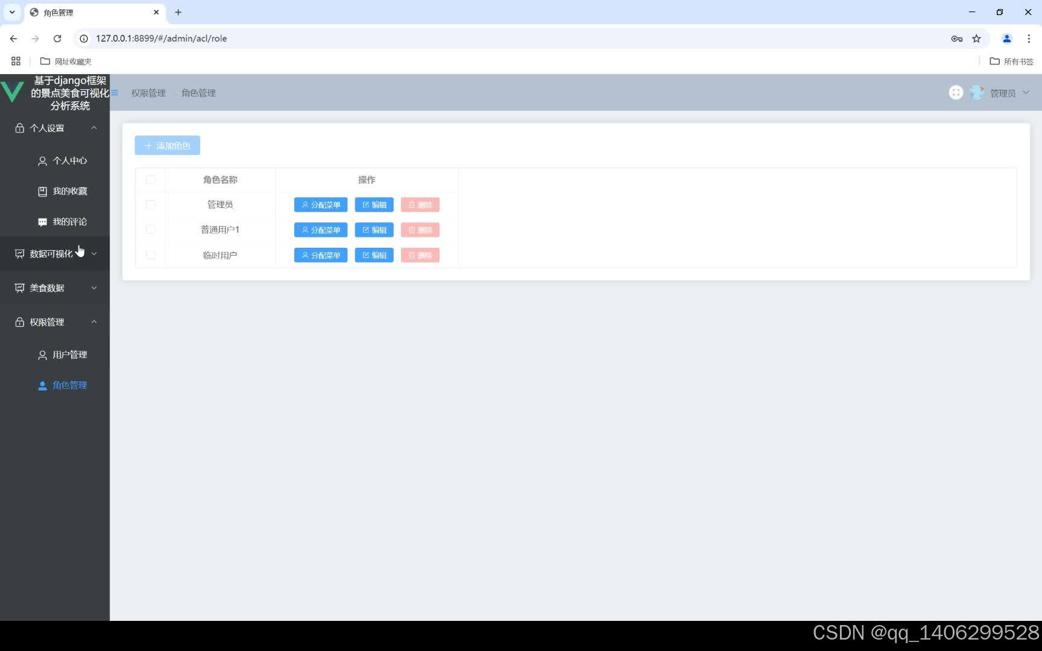1042x651 pixels.
Task: Click the Vue logo in sidebar
Action: click(12, 92)
